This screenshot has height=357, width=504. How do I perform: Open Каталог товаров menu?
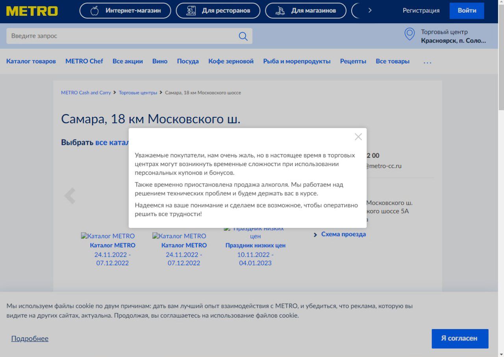[x=31, y=61]
